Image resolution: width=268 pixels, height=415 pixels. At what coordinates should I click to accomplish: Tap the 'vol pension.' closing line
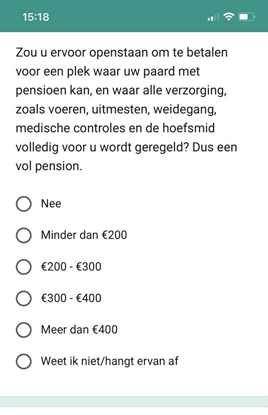pos(49,166)
